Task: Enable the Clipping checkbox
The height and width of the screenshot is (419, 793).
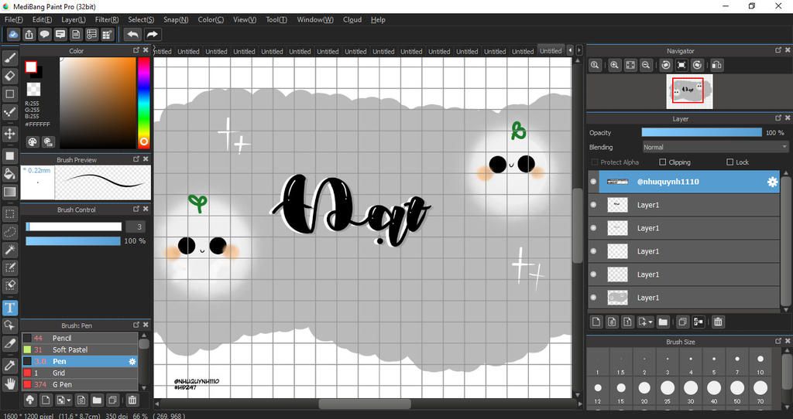Action: coord(663,162)
